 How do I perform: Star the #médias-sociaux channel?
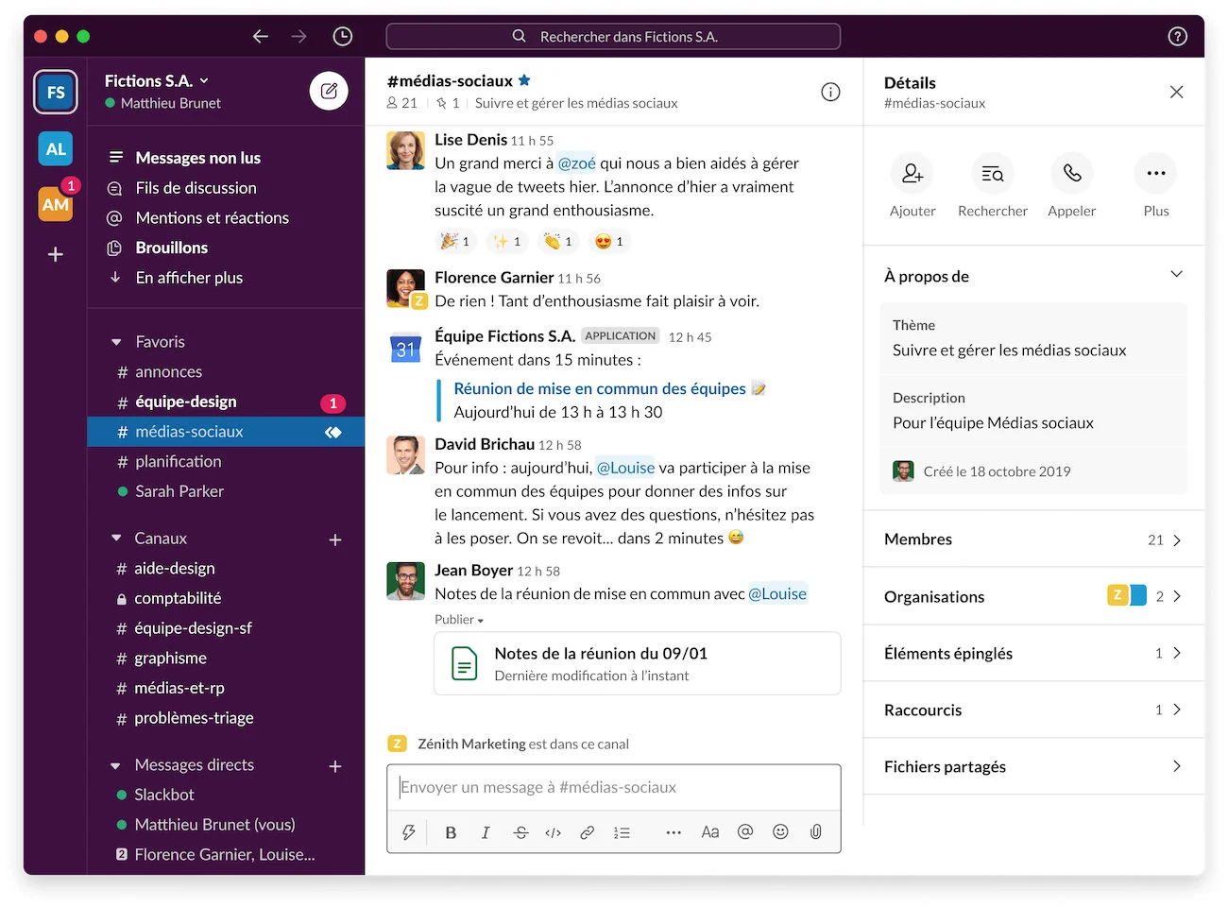click(525, 80)
